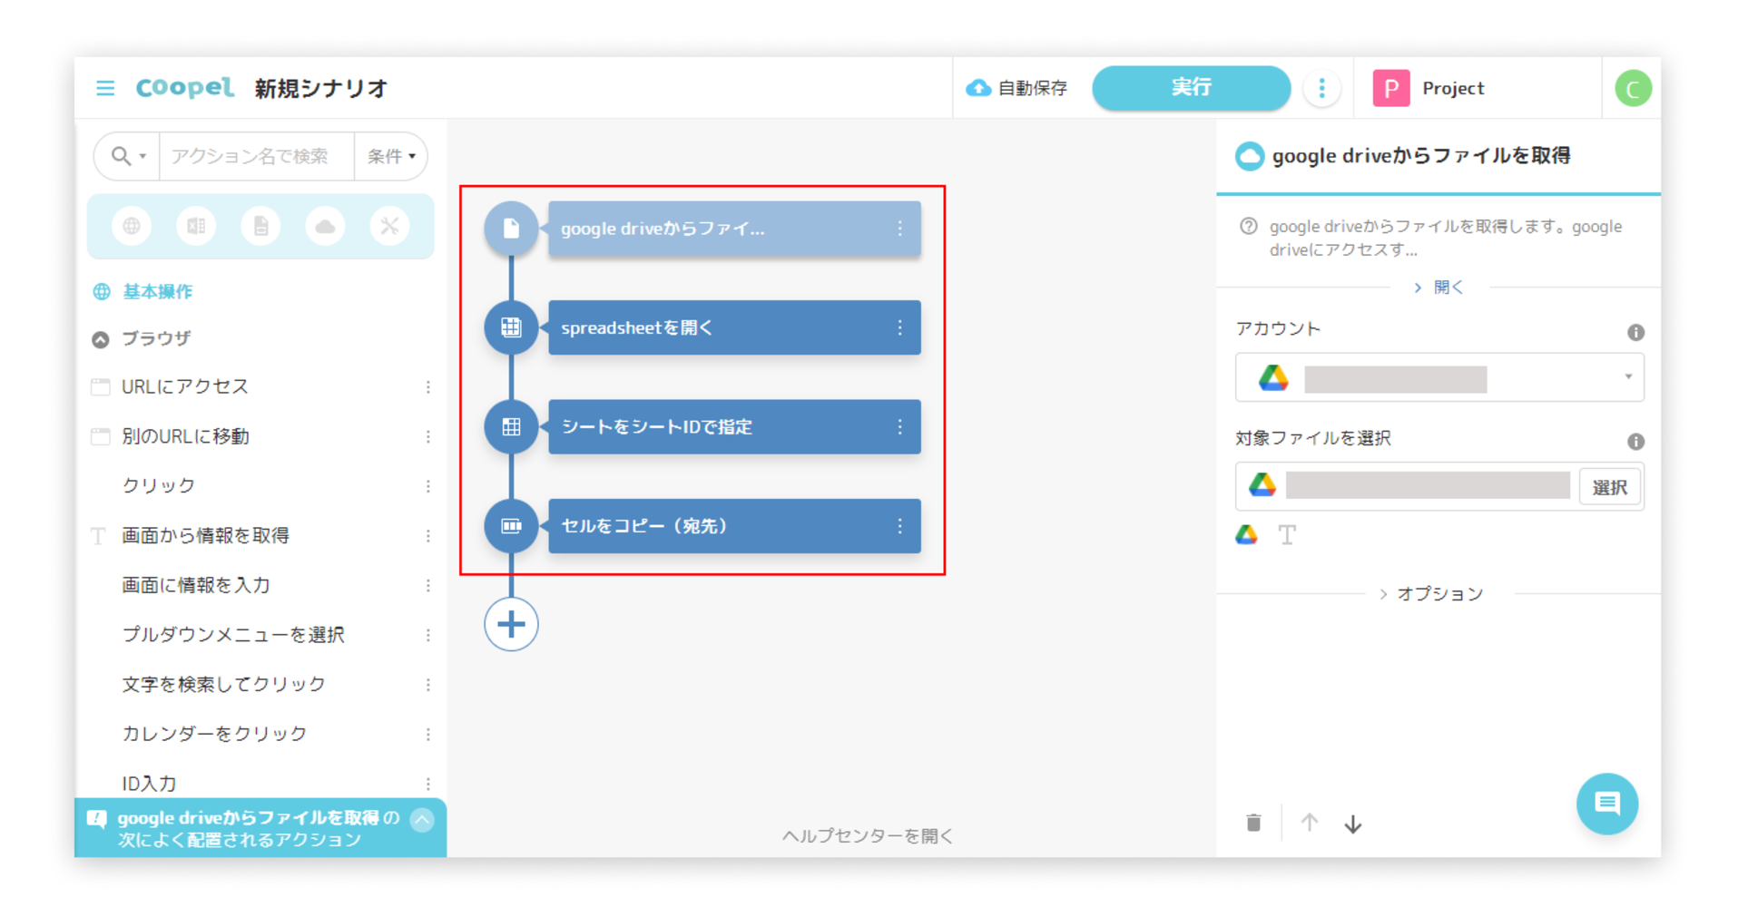Switch to text input mode T icon
This screenshot has height=907, width=1738.
[1287, 535]
